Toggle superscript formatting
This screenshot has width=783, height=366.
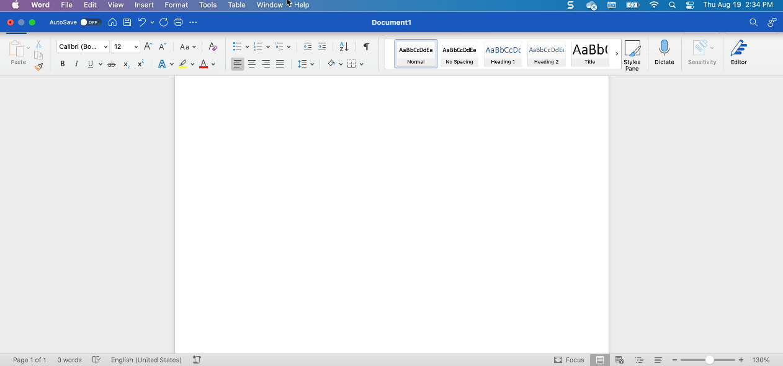141,64
